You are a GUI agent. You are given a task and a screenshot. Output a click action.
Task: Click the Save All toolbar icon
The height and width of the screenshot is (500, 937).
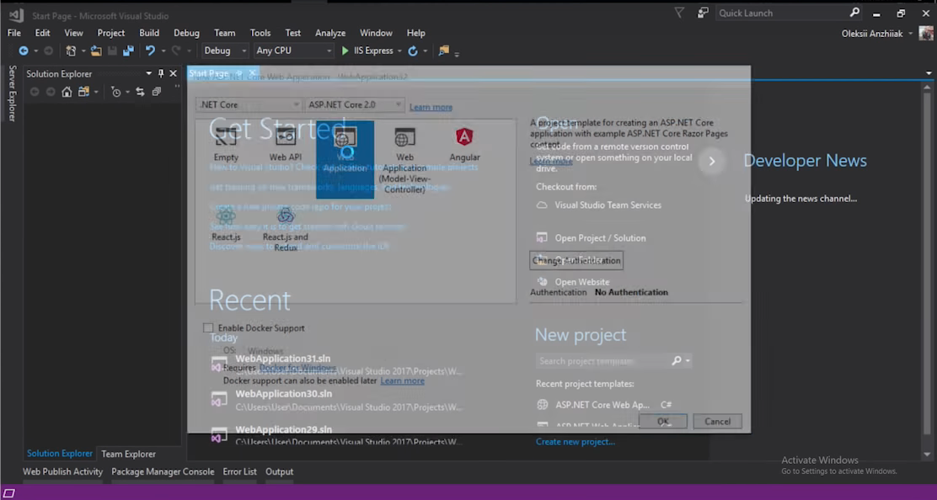128,51
